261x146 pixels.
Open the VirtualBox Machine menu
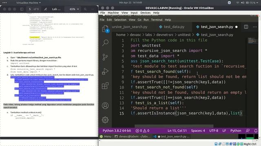113,13
